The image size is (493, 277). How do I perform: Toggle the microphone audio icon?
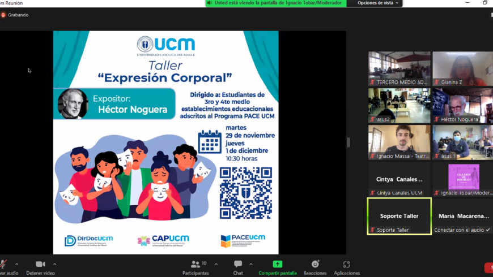(x=3, y=264)
